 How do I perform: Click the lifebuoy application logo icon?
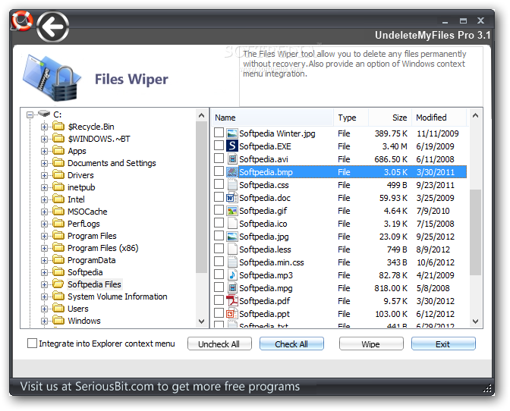point(22,20)
